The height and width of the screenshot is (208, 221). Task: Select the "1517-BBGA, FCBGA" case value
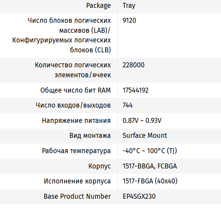pyautogui.click(x=150, y=166)
